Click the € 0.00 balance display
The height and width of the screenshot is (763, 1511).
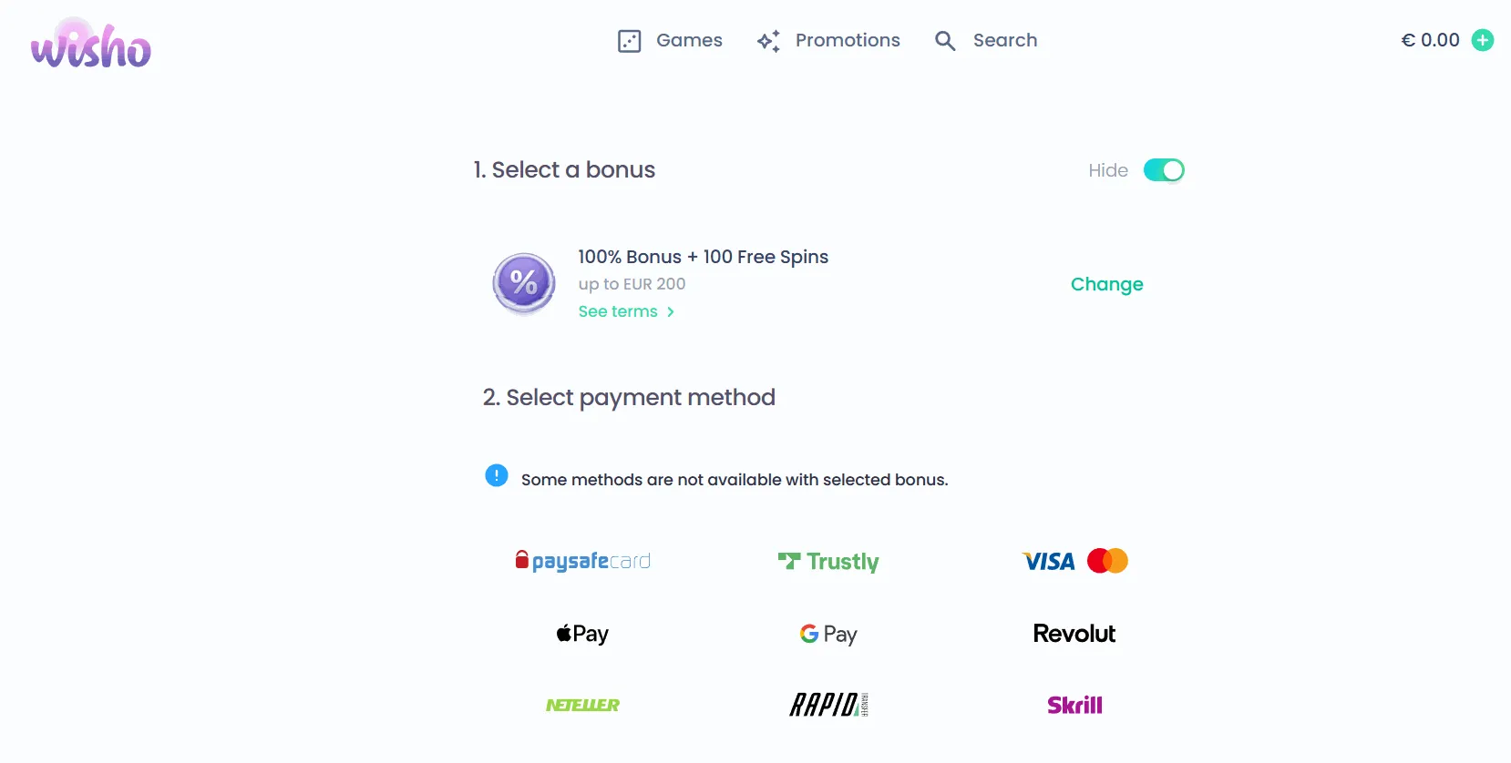coord(1430,40)
